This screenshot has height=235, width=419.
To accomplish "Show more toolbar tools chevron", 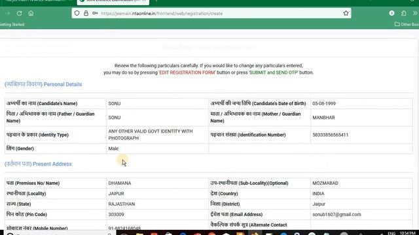I will pos(415,13).
